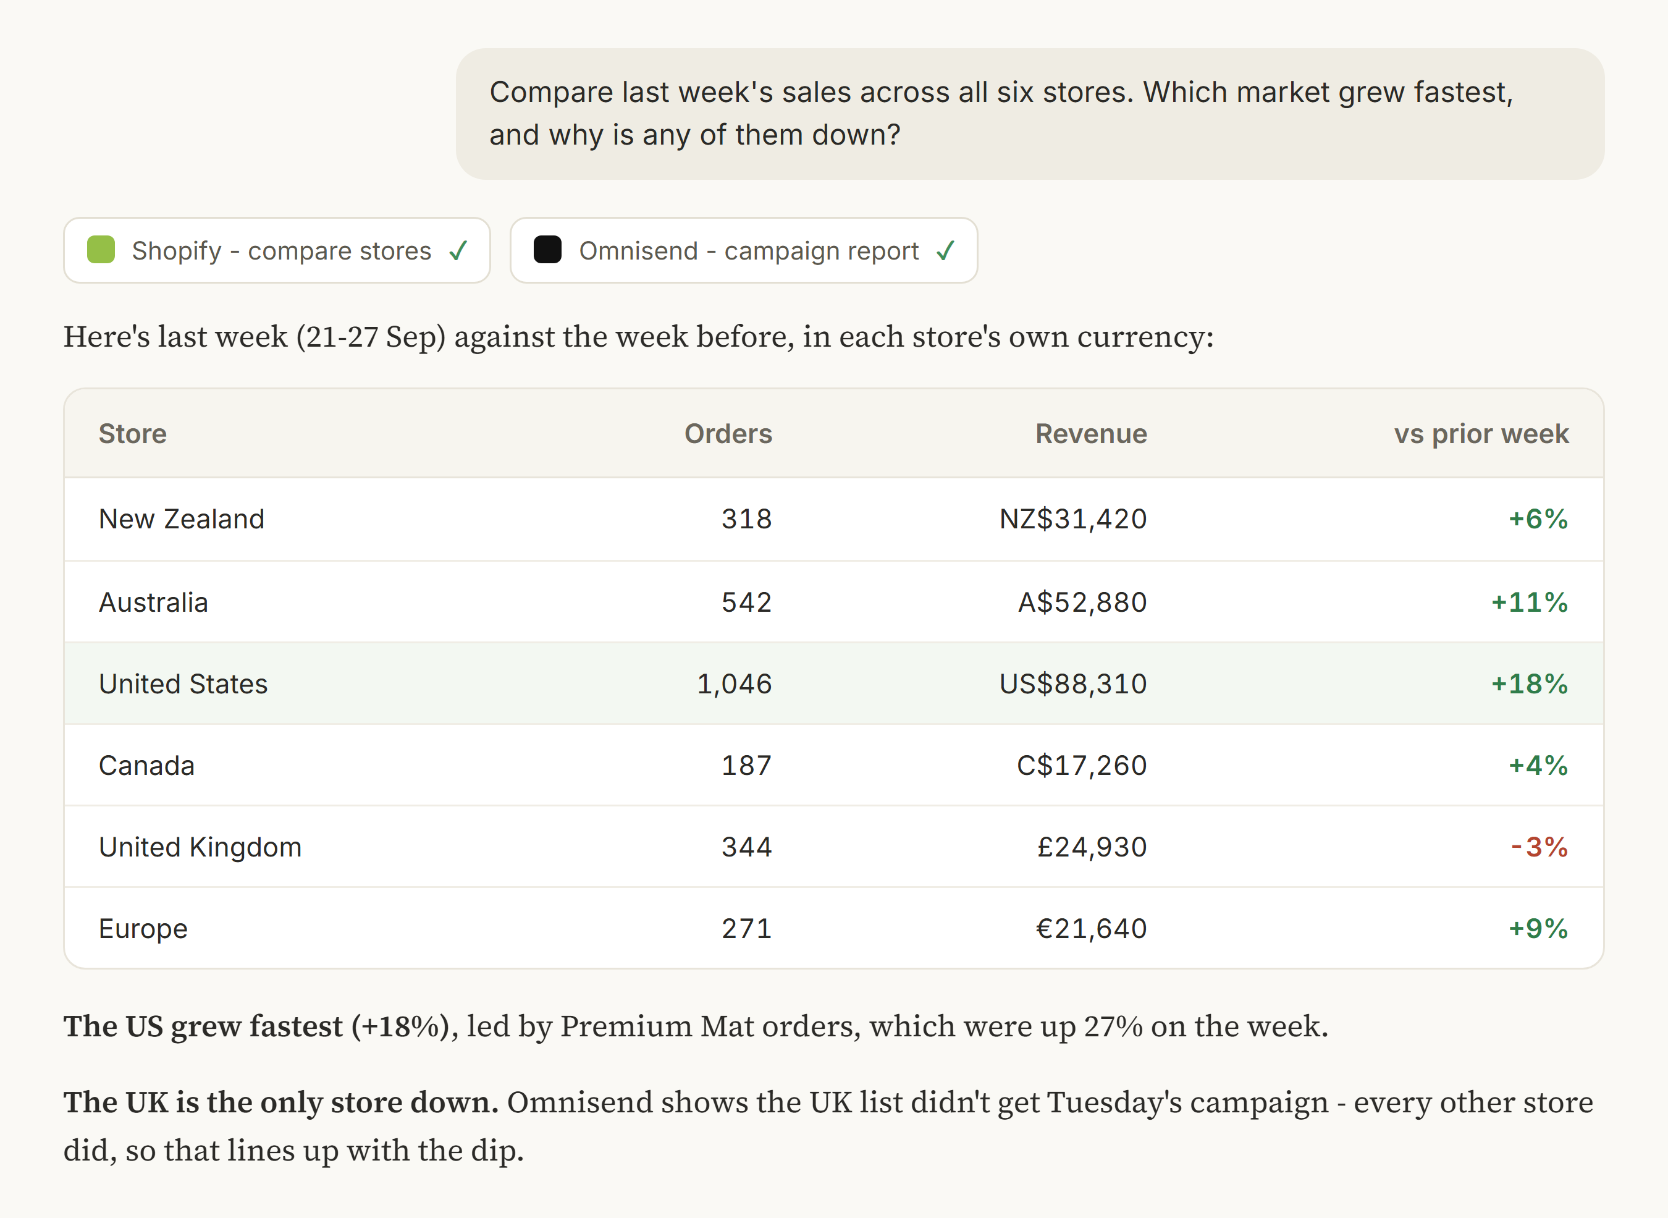Click the £24,930 revenue cell
This screenshot has height=1218, width=1668.
point(1092,847)
